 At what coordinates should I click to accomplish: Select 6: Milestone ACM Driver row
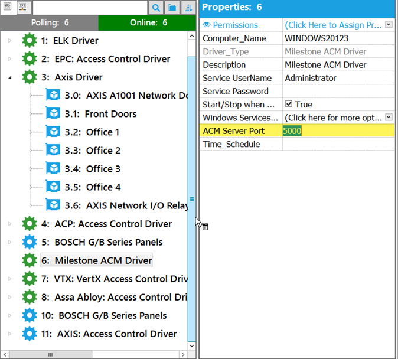(x=96, y=260)
